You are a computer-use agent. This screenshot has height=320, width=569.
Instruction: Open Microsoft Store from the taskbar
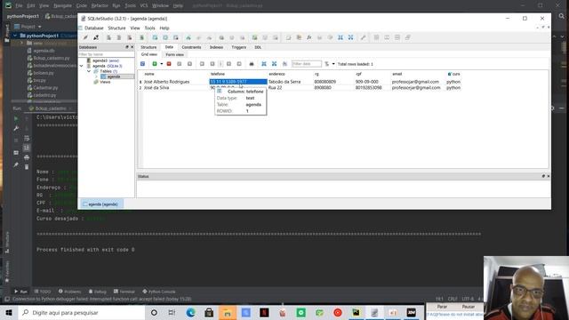209,312
